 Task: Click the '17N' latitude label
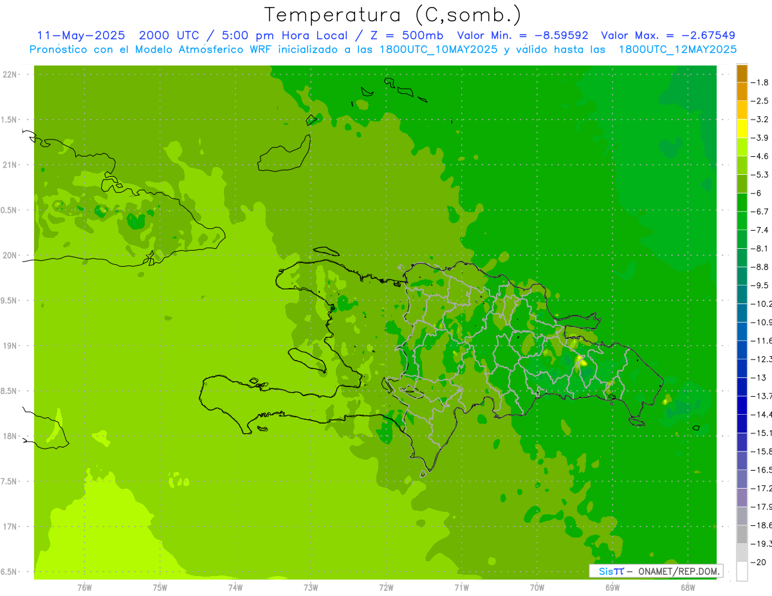[10, 527]
